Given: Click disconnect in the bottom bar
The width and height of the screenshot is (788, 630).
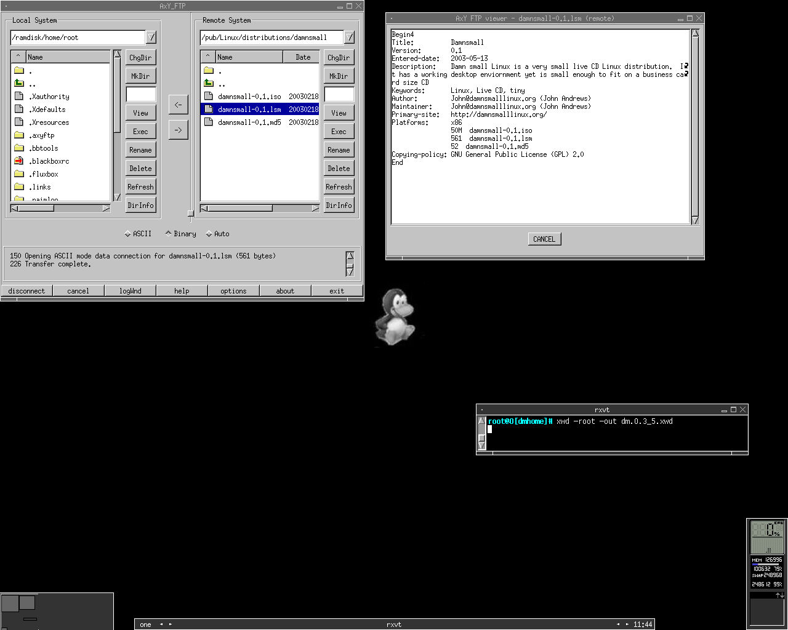Looking at the screenshot, I should 26,291.
